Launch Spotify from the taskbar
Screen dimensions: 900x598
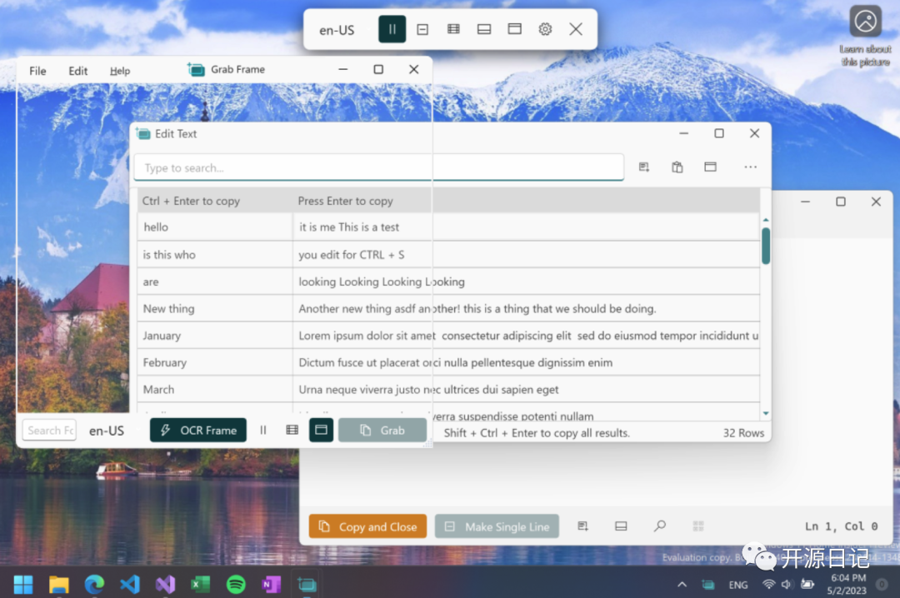coord(236,584)
